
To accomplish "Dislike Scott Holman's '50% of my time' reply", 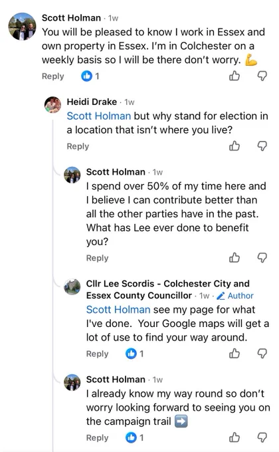I will click(x=262, y=258).
